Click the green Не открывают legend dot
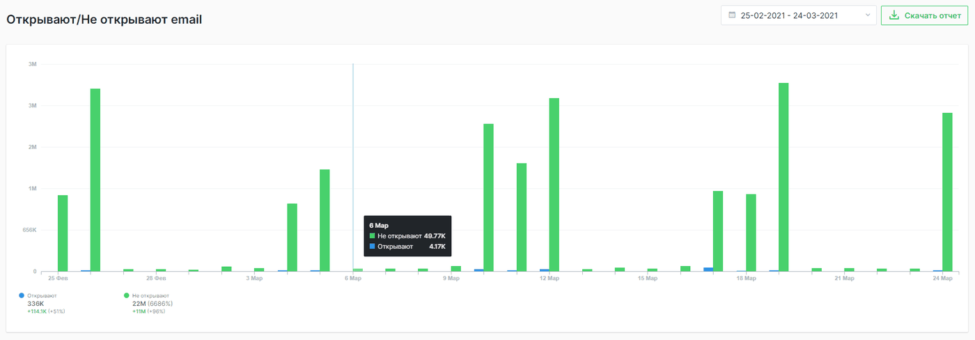The height and width of the screenshot is (340, 975). point(126,295)
